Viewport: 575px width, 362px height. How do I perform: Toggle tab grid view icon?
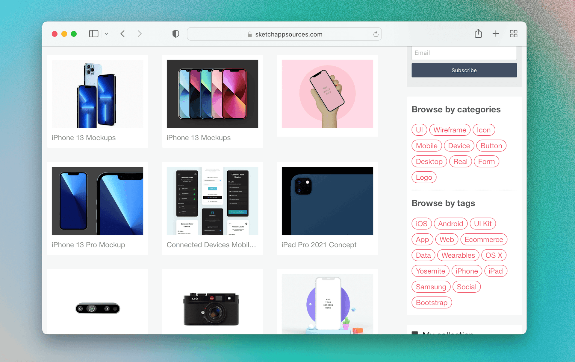click(x=514, y=33)
